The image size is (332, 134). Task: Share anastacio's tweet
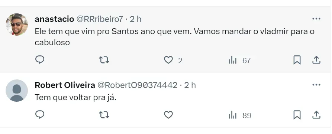[316, 60]
